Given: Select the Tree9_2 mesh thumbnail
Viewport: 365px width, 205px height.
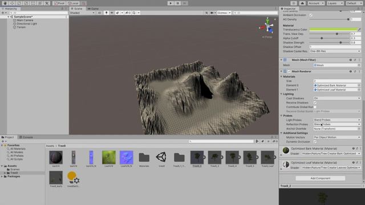Looking at the screenshot, I should [x=197, y=157].
